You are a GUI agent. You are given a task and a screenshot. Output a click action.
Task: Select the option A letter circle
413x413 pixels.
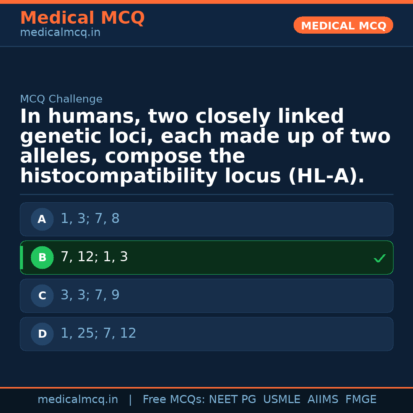click(x=42, y=220)
